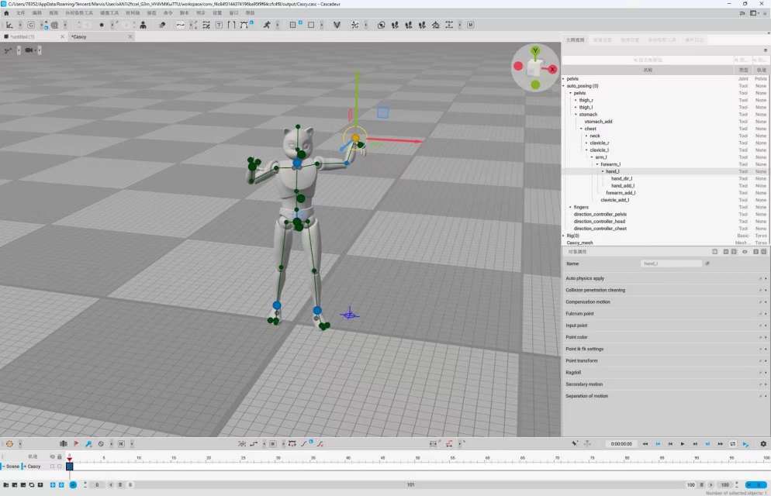Toggle the track visibility eye icon in timeline header
Viewport: 771px width, 496px height.
click(52, 456)
